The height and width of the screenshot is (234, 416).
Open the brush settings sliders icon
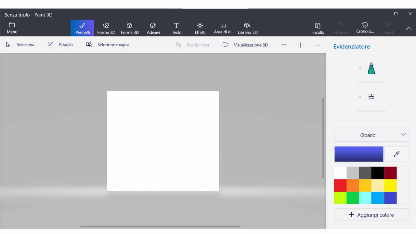(371, 97)
